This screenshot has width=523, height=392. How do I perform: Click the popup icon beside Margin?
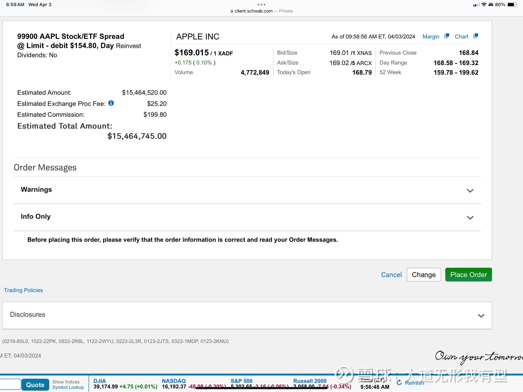(447, 36)
